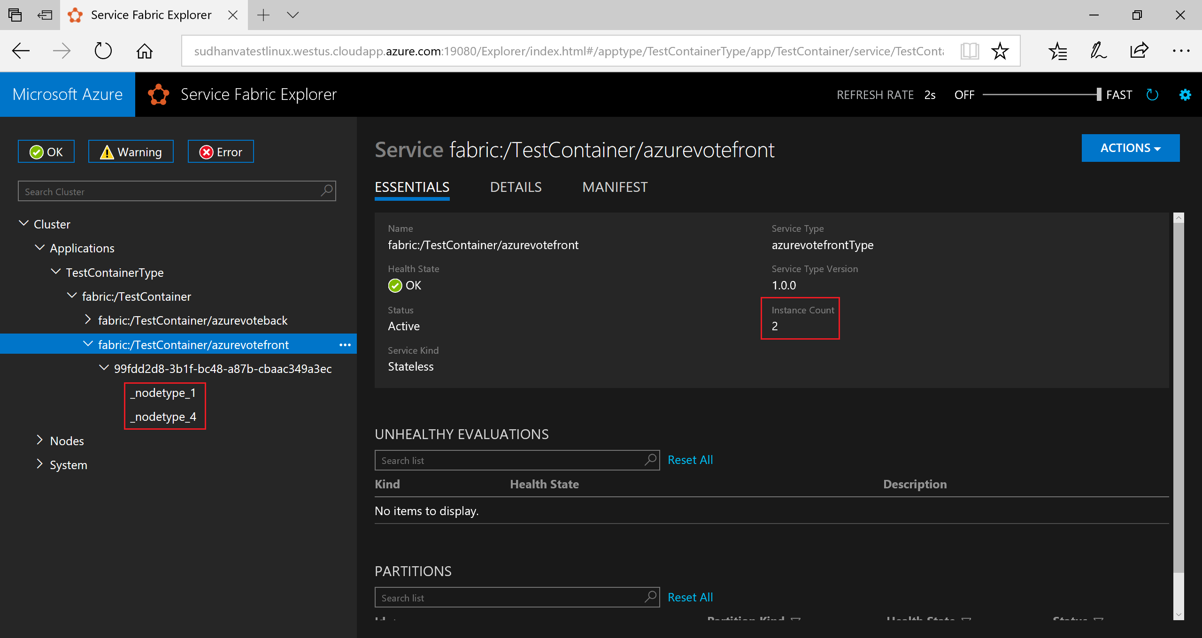Switch to the DETAILS tab
Screen dimensions: 1202x638
coord(516,187)
